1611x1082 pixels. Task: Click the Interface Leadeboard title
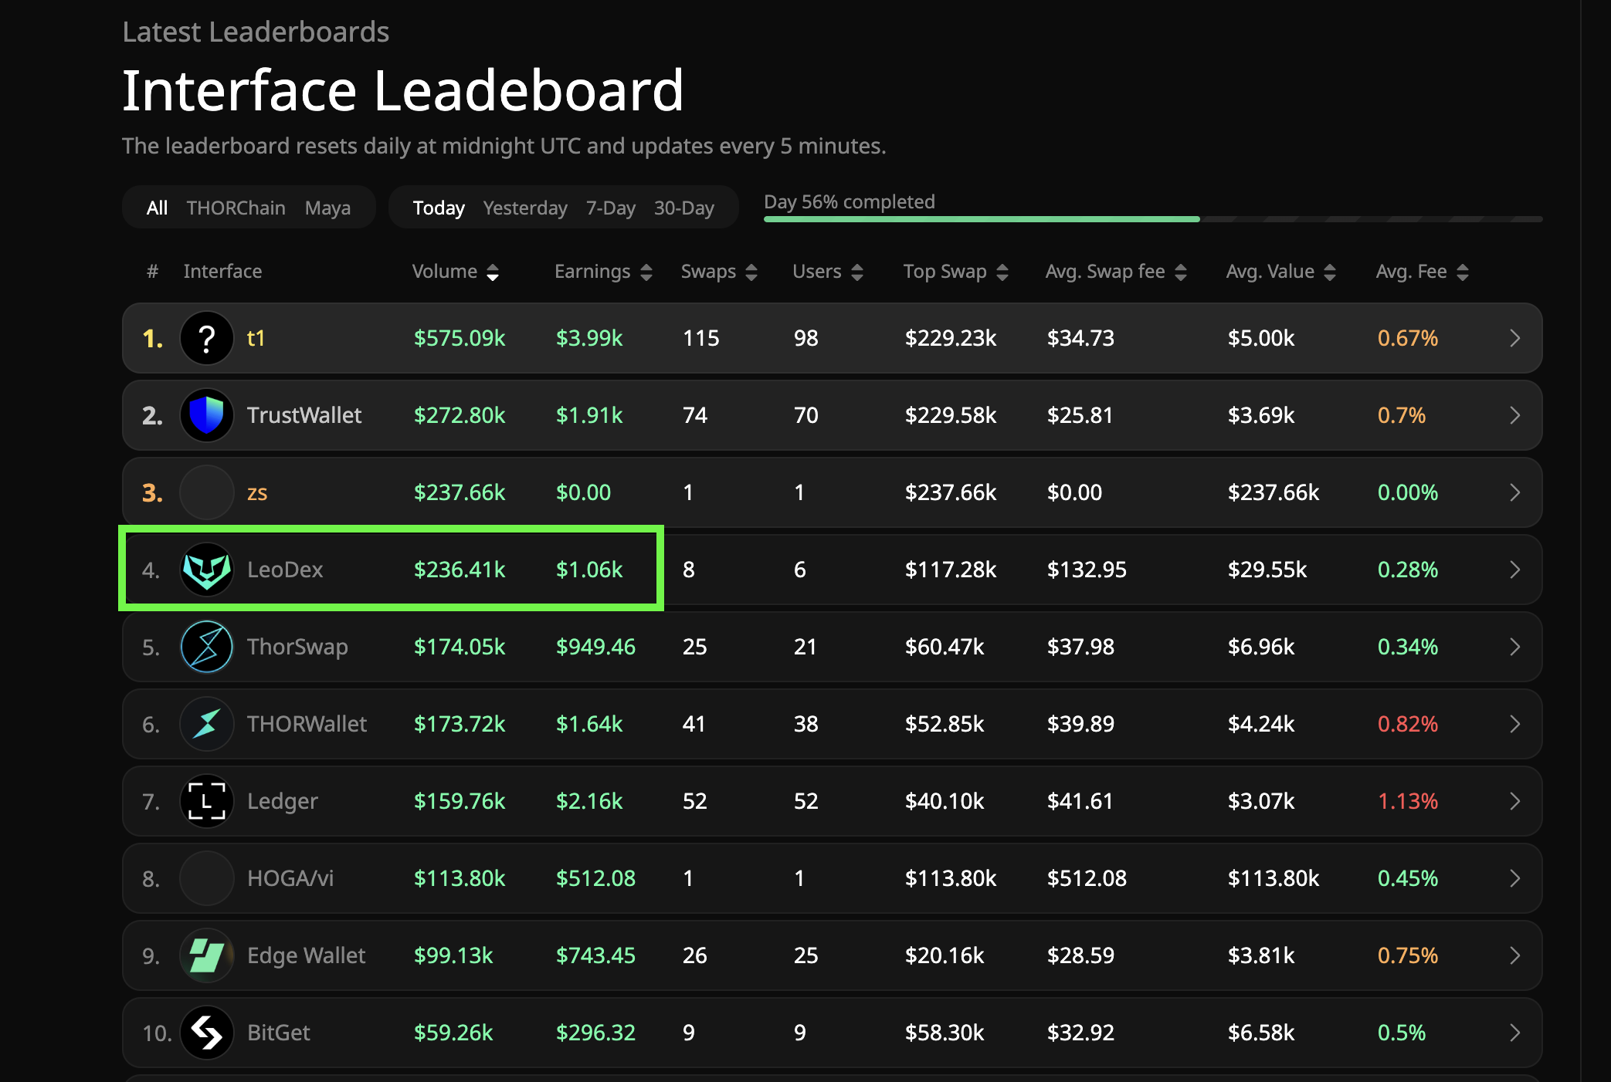(x=403, y=90)
